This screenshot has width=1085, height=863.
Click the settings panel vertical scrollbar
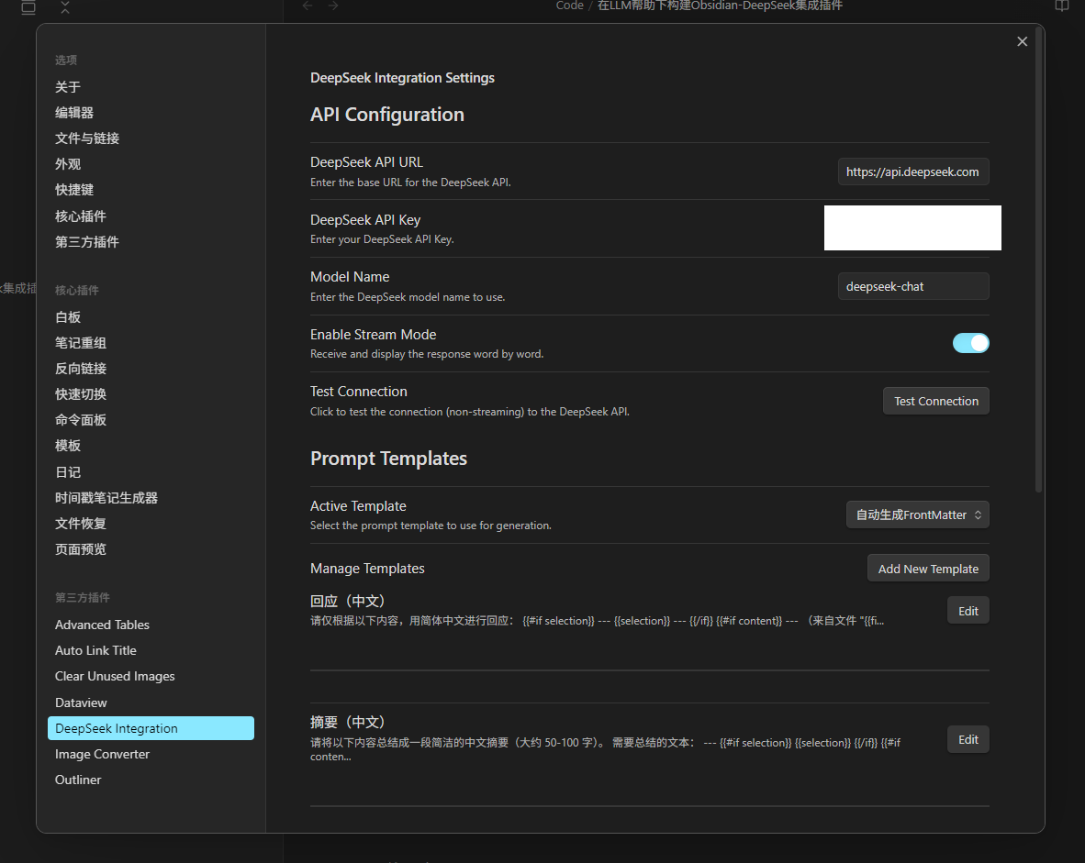click(1038, 257)
